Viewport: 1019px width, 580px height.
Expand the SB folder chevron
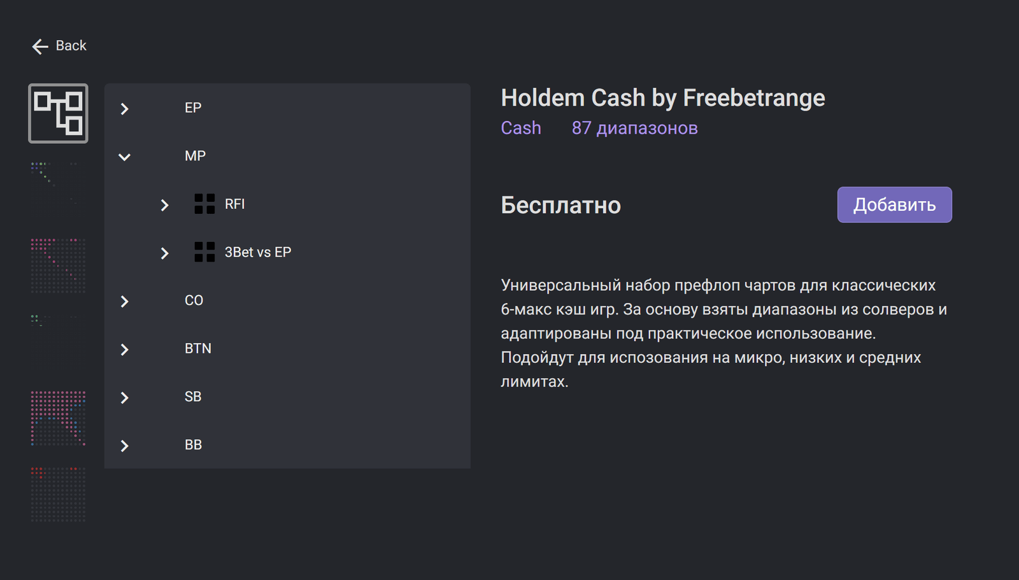(125, 398)
